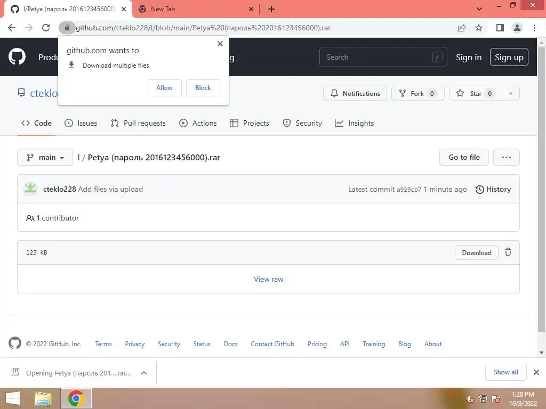Open the commit History link
The width and height of the screenshot is (546, 409).
pyautogui.click(x=493, y=189)
